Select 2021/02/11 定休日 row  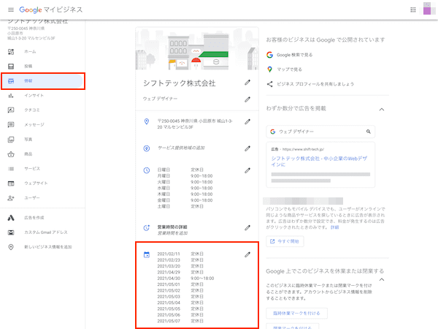pyautogui.click(x=180, y=254)
